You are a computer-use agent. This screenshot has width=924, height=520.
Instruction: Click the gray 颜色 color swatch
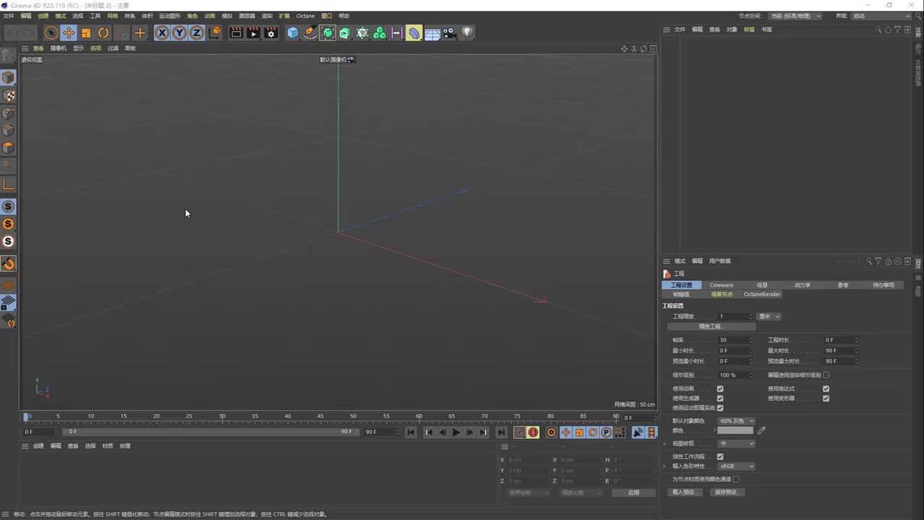735,430
